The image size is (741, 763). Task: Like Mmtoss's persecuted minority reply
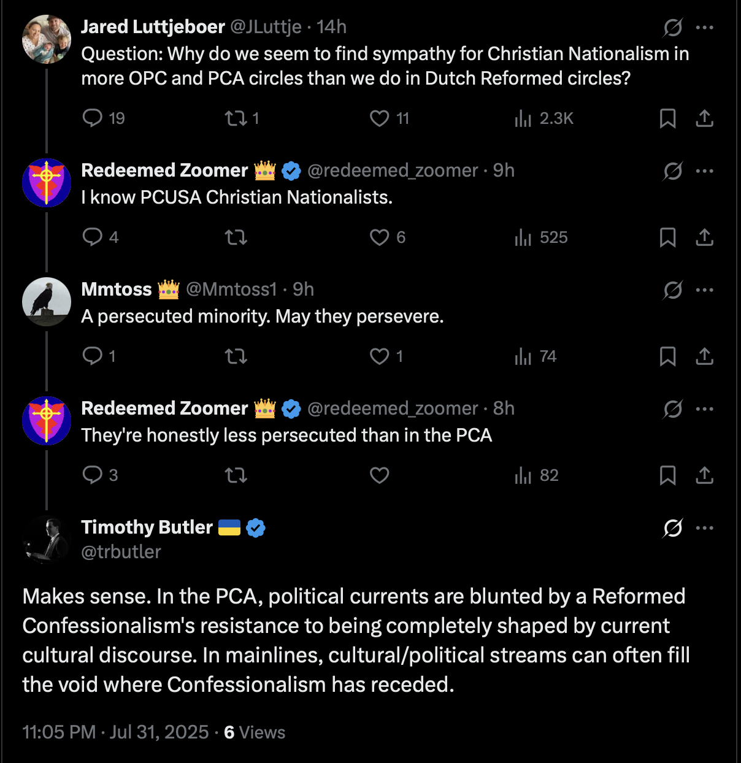(x=380, y=356)
